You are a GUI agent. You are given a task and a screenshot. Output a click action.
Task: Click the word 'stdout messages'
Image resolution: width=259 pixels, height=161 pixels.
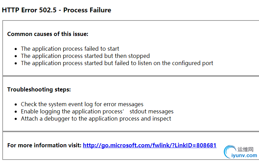(x=151, y=111)
